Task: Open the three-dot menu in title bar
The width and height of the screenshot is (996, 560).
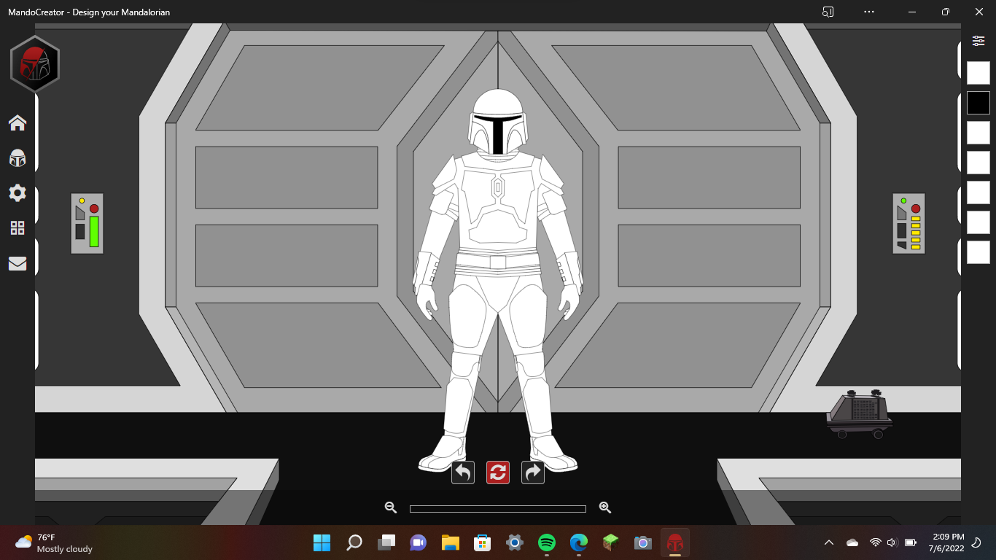Action: [x=868, y=12]
